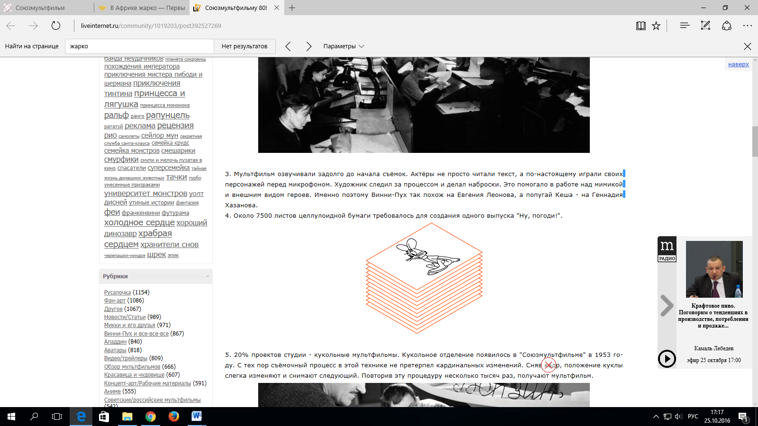Open Новости/Статьи category
Screen dimensions: 758x426
pyautogui.click(x=125, y=317)
